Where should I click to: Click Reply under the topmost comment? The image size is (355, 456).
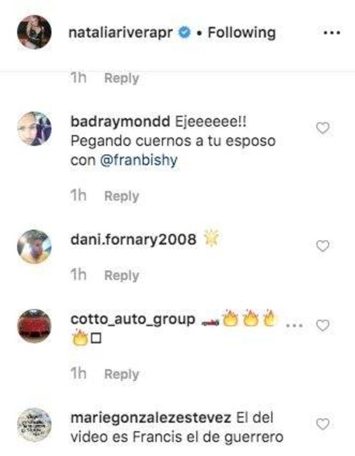[122, 78]
